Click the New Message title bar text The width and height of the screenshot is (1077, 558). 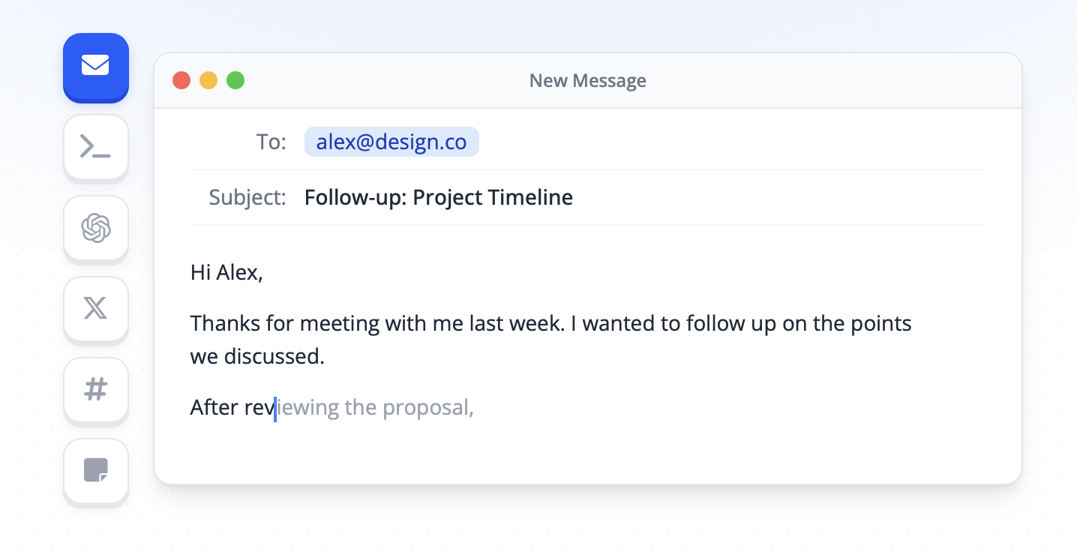click(x=588, y=80)
